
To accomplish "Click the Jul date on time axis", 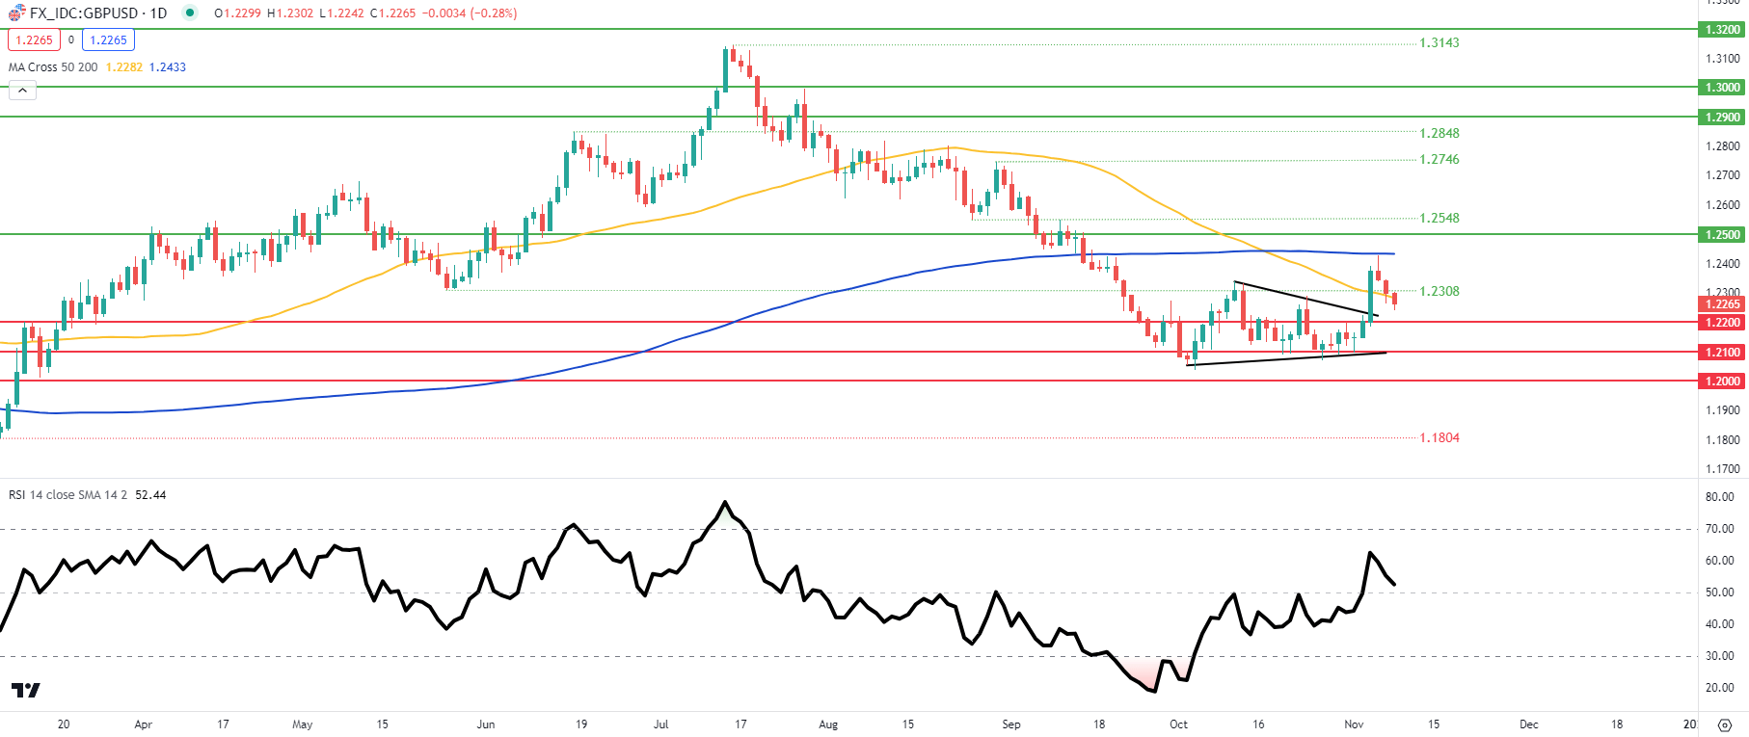I will click(660, 724).
